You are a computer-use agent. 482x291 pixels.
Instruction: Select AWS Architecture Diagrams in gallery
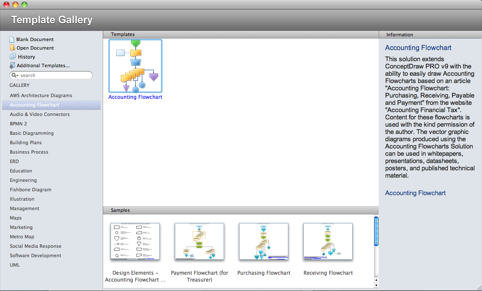41,95
